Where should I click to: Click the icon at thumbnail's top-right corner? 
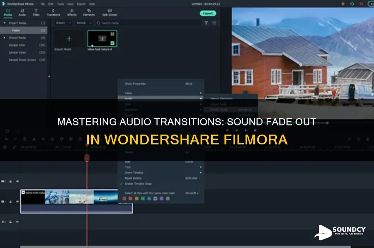[x=112, y=34]
